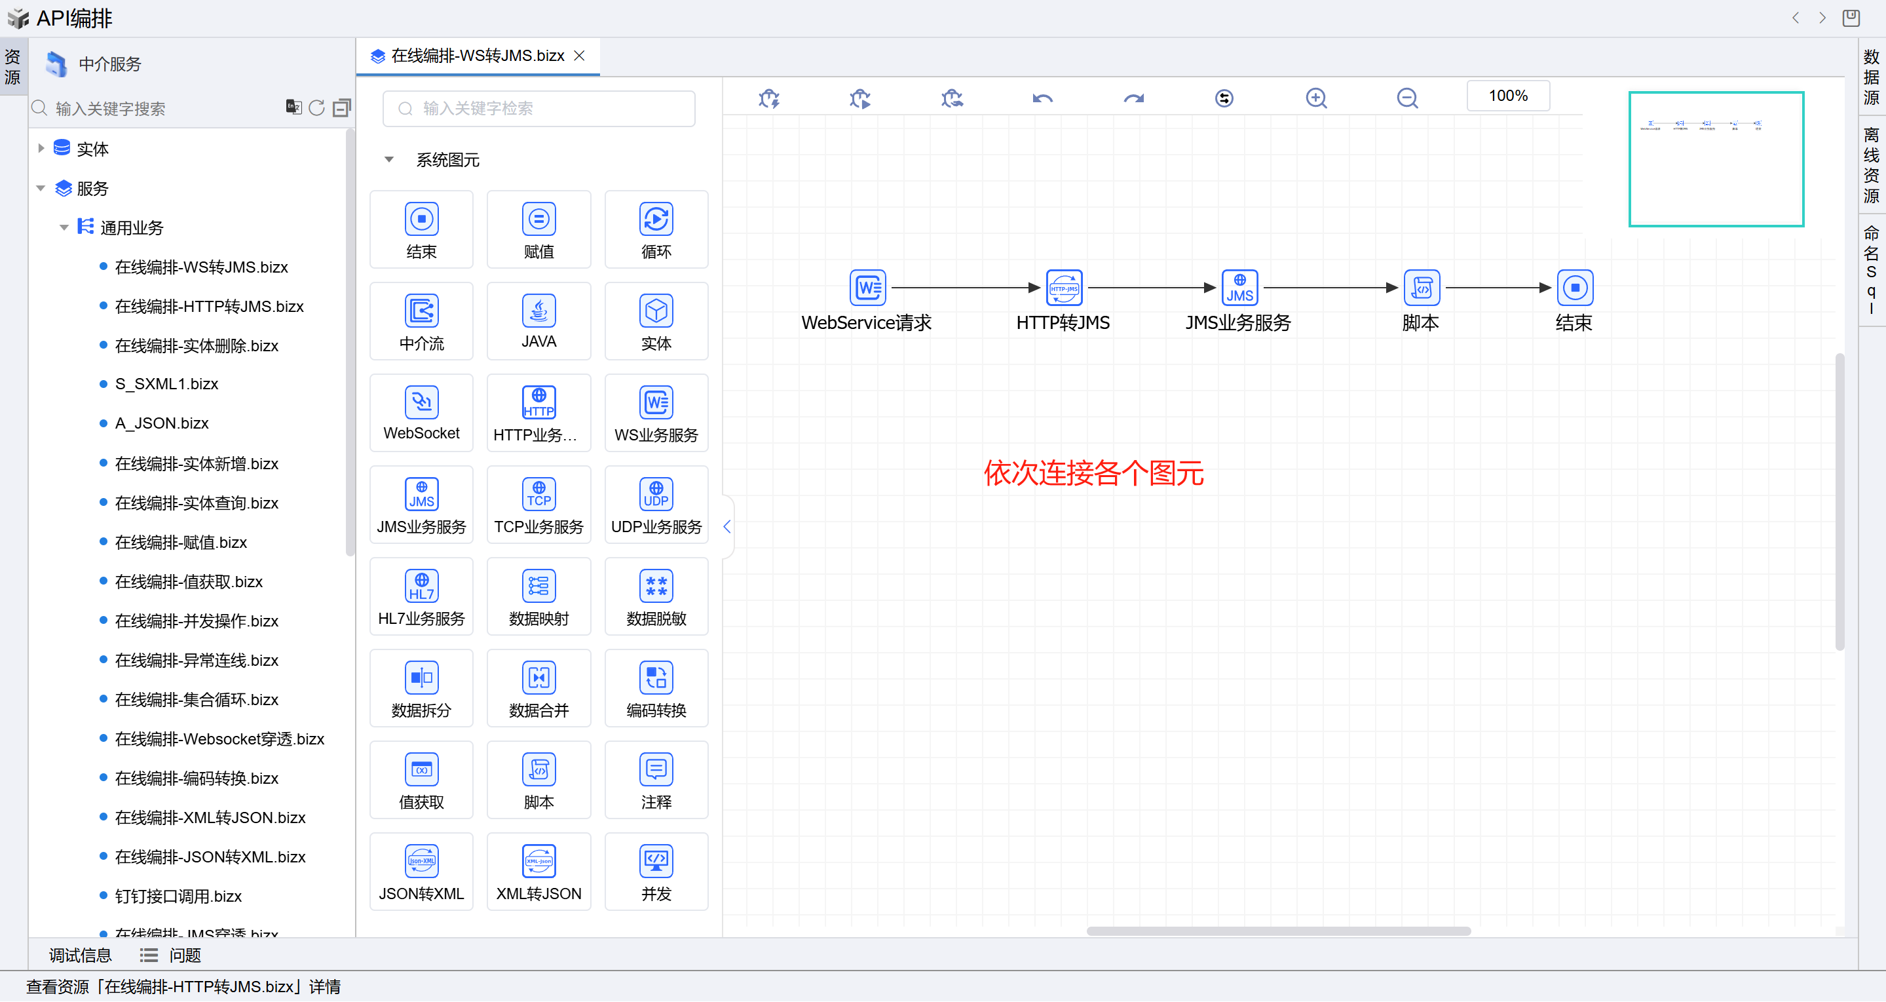
Task: Click the zoom out magnifier icon
Action: coord(1406,98)
